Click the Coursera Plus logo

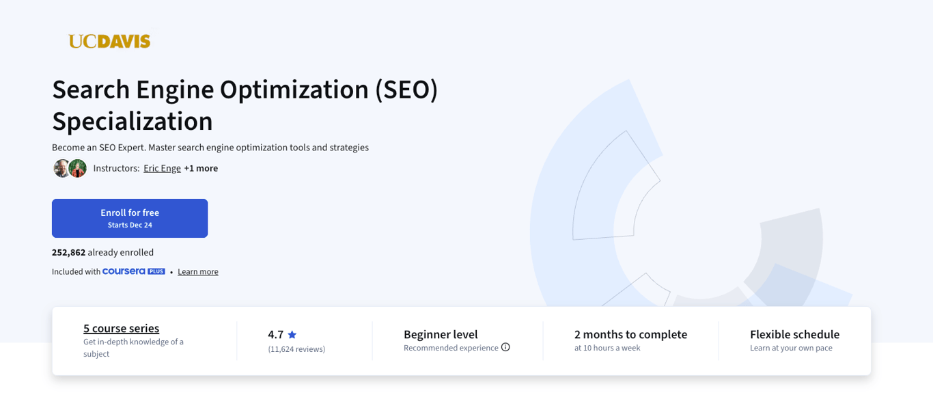pyautogui.click(x=134, y=271)
